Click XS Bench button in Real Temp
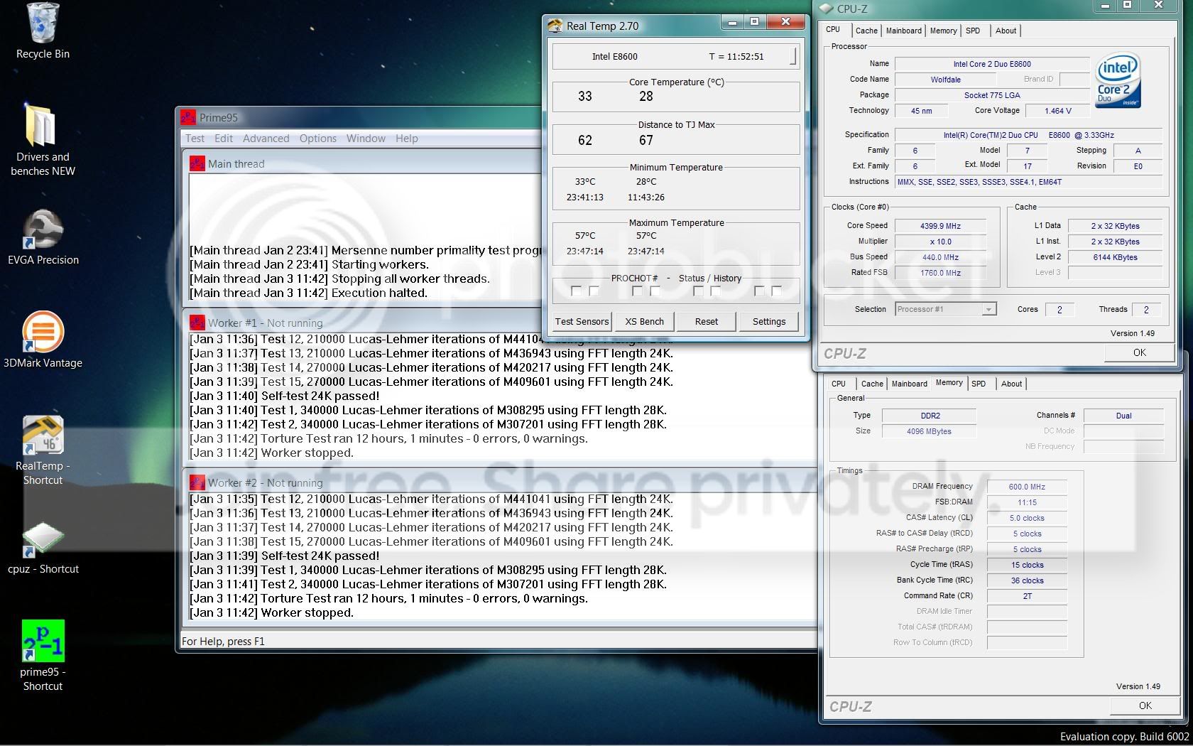The width and height of the screenshot is (1193, 746). [644, 321]
